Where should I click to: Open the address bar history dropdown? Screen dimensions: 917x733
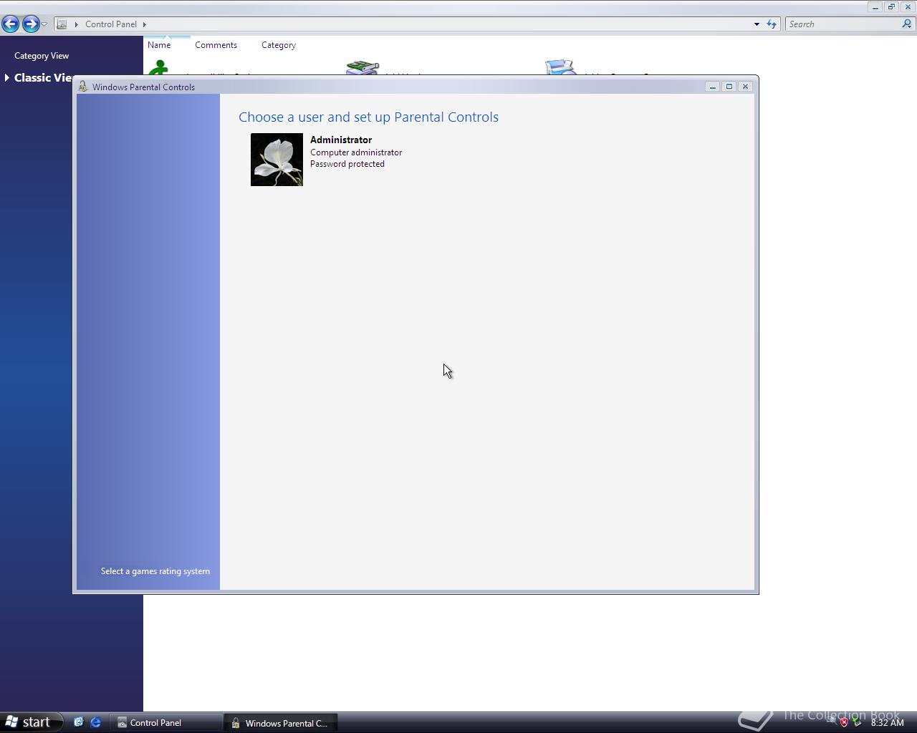tap(757, 24)
